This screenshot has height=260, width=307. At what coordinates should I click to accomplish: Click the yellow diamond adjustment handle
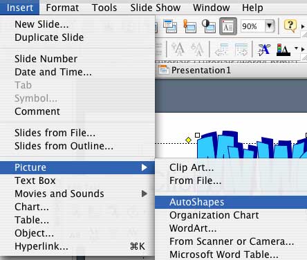coord(189,140)
